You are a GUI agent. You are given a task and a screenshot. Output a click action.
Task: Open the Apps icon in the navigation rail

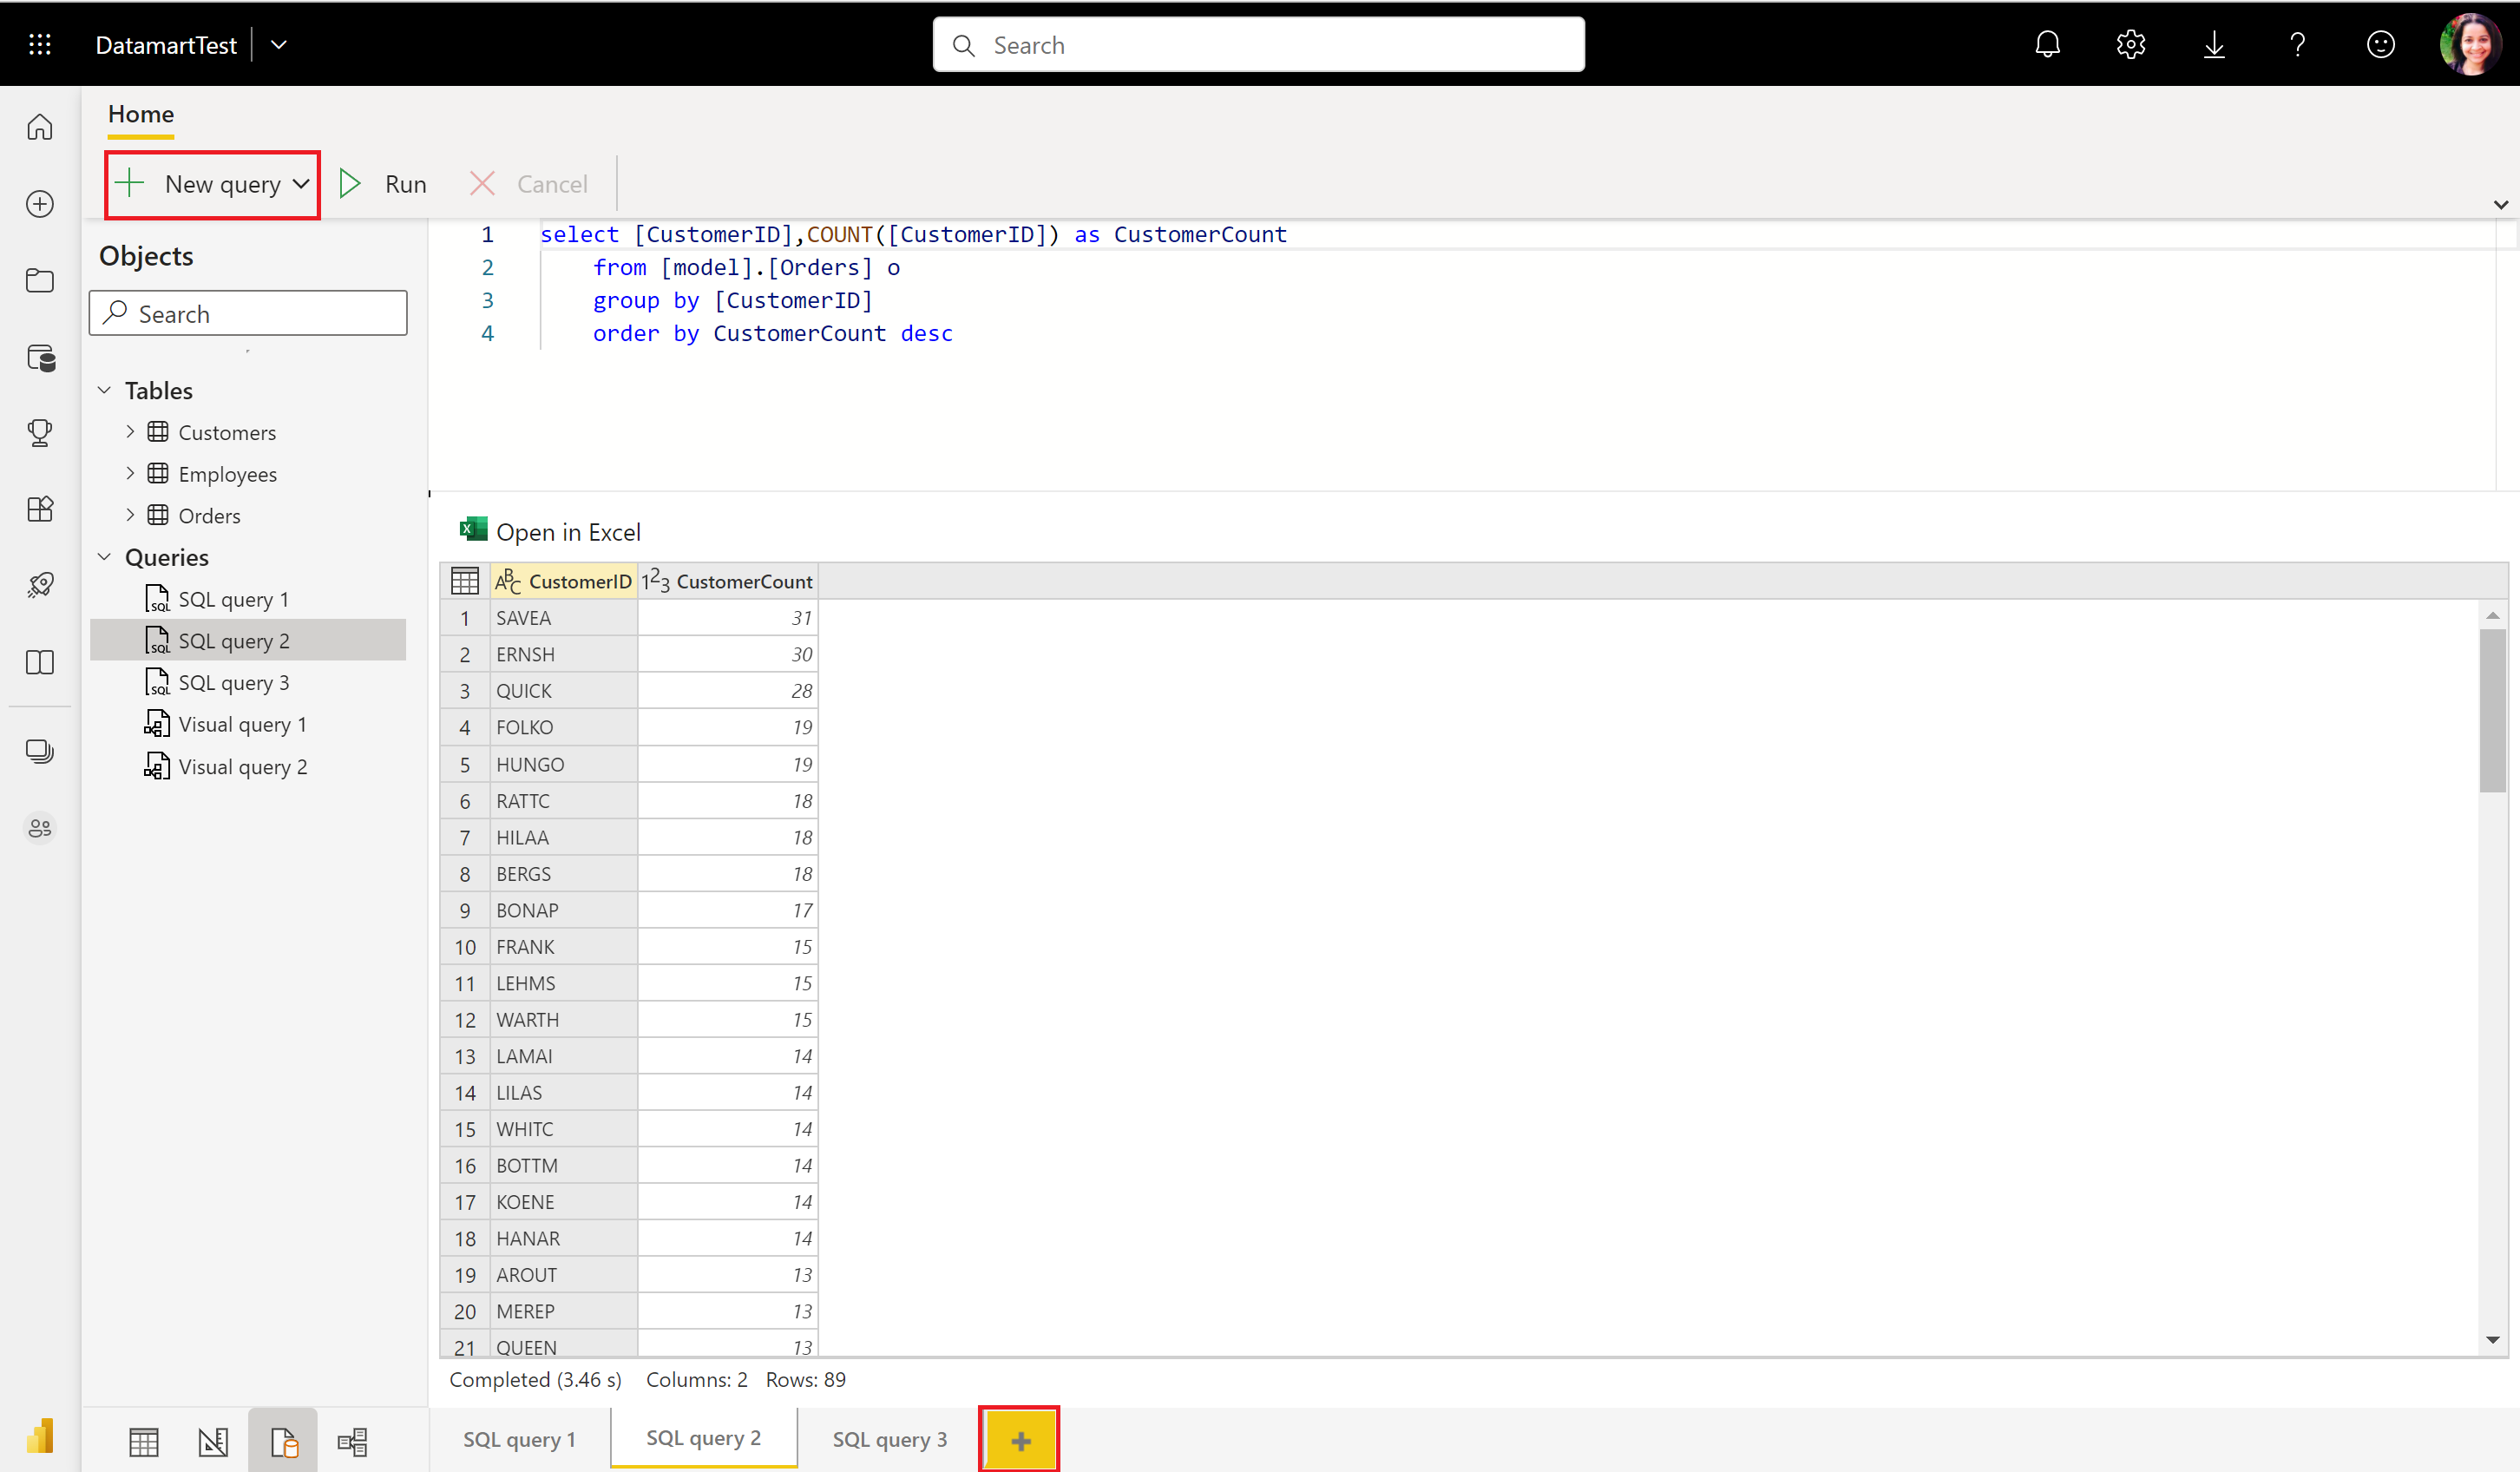40,509
